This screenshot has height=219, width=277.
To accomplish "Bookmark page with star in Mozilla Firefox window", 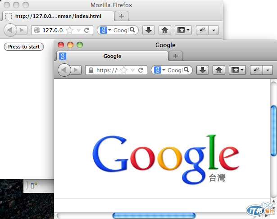I will (70, 30).
